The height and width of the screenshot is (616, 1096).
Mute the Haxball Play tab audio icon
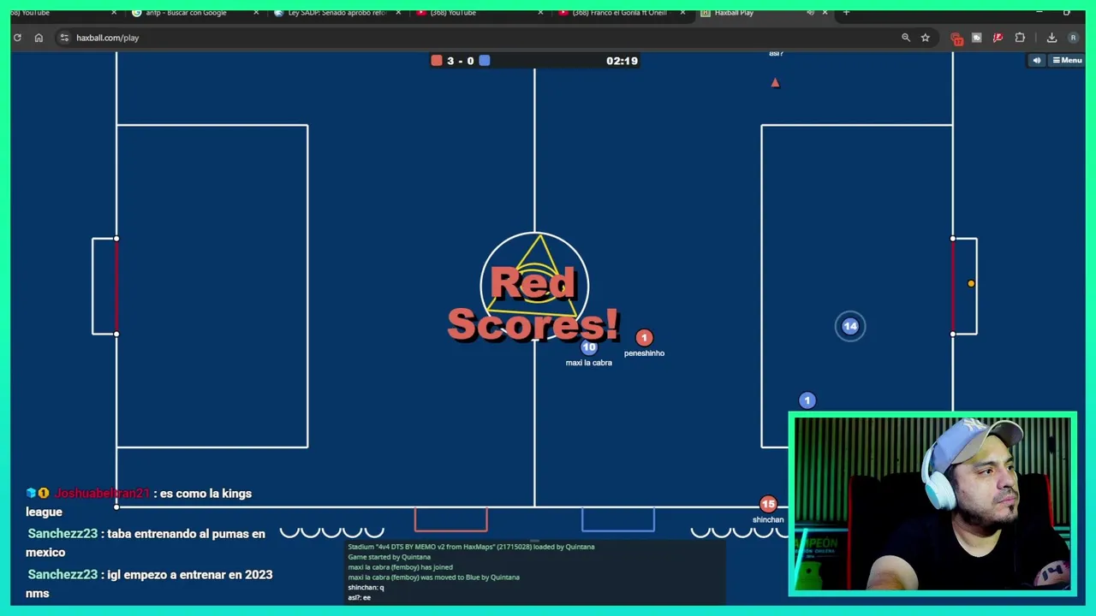(x=810, y=13)
